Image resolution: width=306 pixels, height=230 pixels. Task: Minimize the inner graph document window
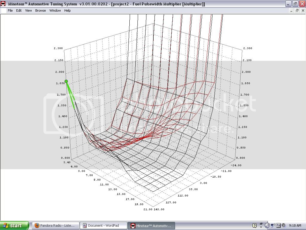coord(291,10)
